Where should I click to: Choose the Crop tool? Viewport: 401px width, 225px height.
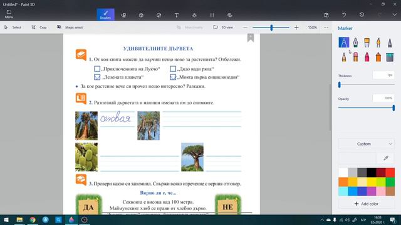pos(39,27)
